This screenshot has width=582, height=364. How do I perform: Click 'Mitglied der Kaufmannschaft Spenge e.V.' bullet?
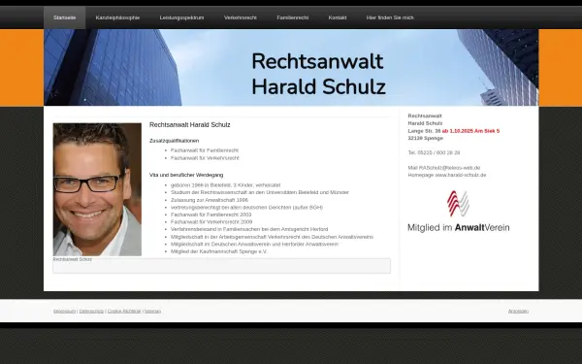point(219,251)
